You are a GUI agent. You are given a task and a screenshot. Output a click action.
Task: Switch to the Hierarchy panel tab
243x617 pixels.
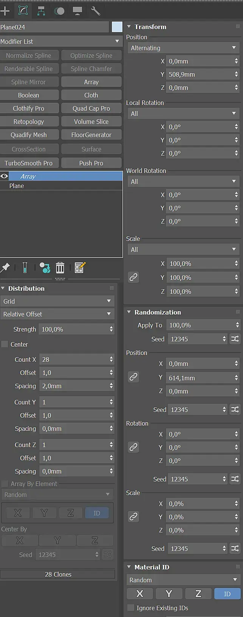tap(41, 11)
